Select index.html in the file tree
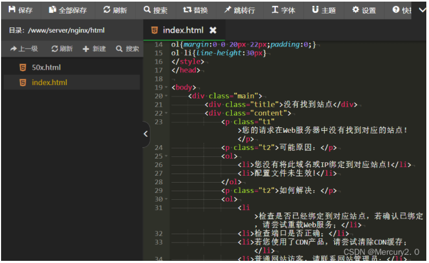The image size is (429, 263). tap(72, 82)
